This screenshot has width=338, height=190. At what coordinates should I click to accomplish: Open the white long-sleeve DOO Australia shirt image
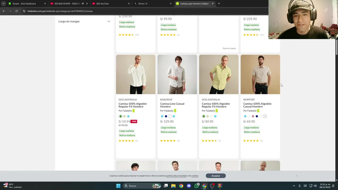[x=136, y=74]
